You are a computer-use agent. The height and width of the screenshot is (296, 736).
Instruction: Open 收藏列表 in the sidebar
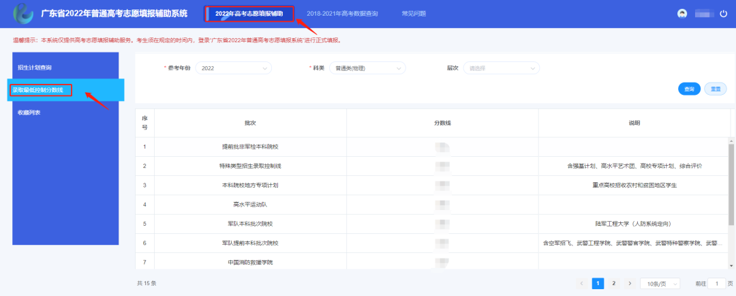tap(65, 113)
